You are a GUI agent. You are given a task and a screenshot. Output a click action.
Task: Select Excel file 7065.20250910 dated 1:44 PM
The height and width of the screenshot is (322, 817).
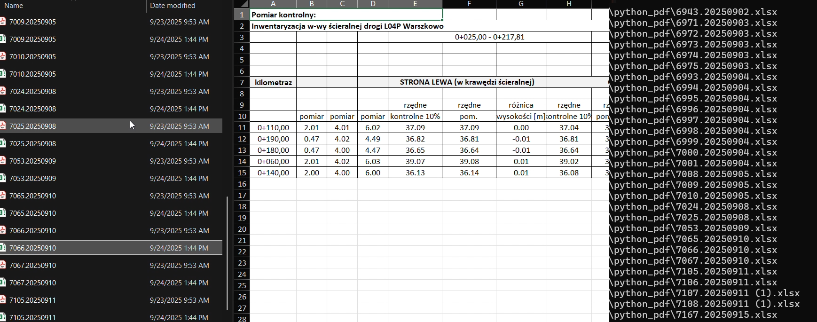pos(111,213)
